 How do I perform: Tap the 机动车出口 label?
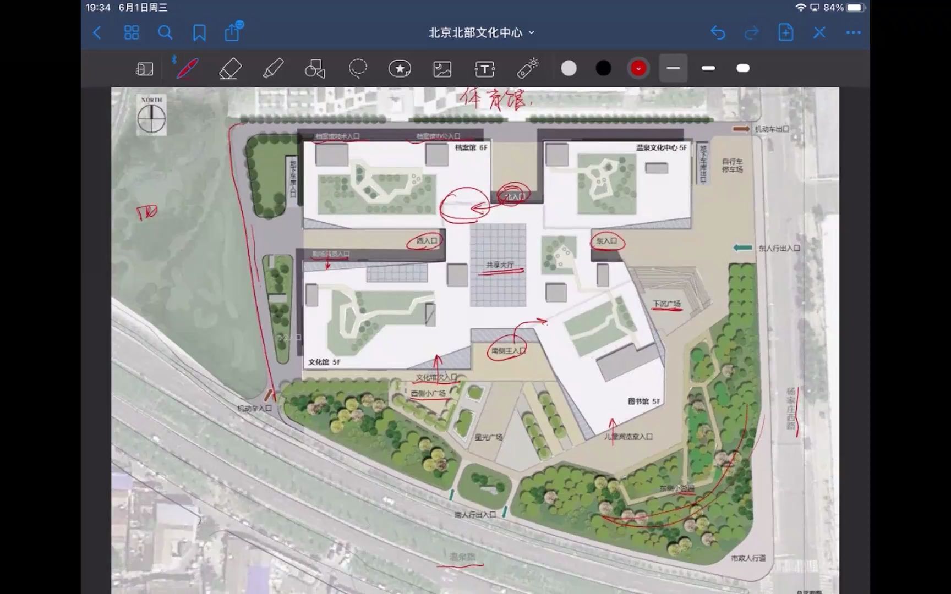[772, 129]
